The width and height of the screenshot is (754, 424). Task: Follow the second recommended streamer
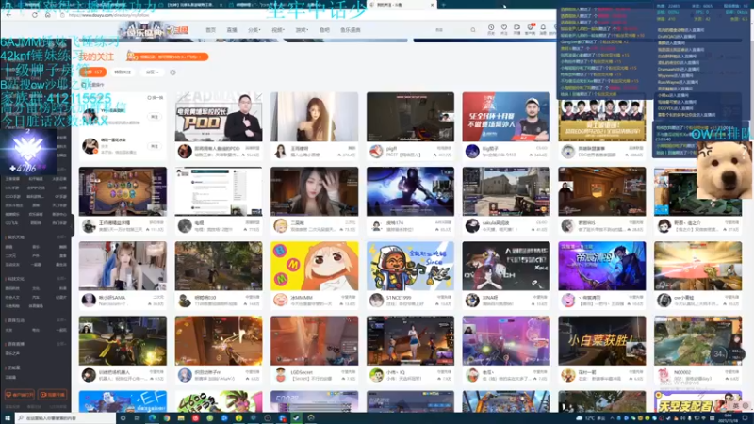click(x=155, y=146)
